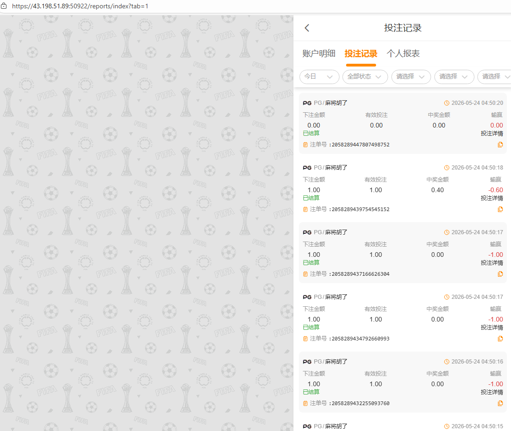Click the red 0.00 win/loss value
The height and width of the screenshot is (431, 511).
(496, 126)
